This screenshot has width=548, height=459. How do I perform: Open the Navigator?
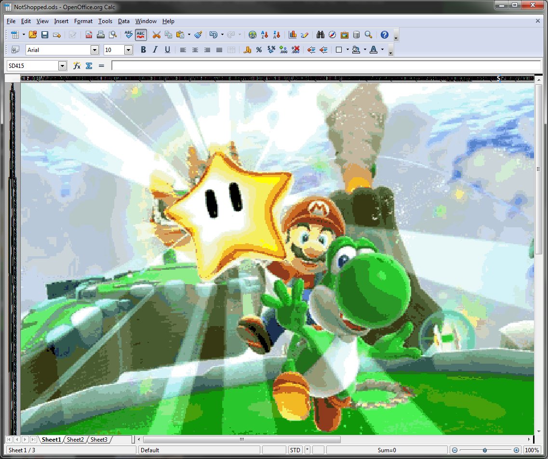(333, 35)
